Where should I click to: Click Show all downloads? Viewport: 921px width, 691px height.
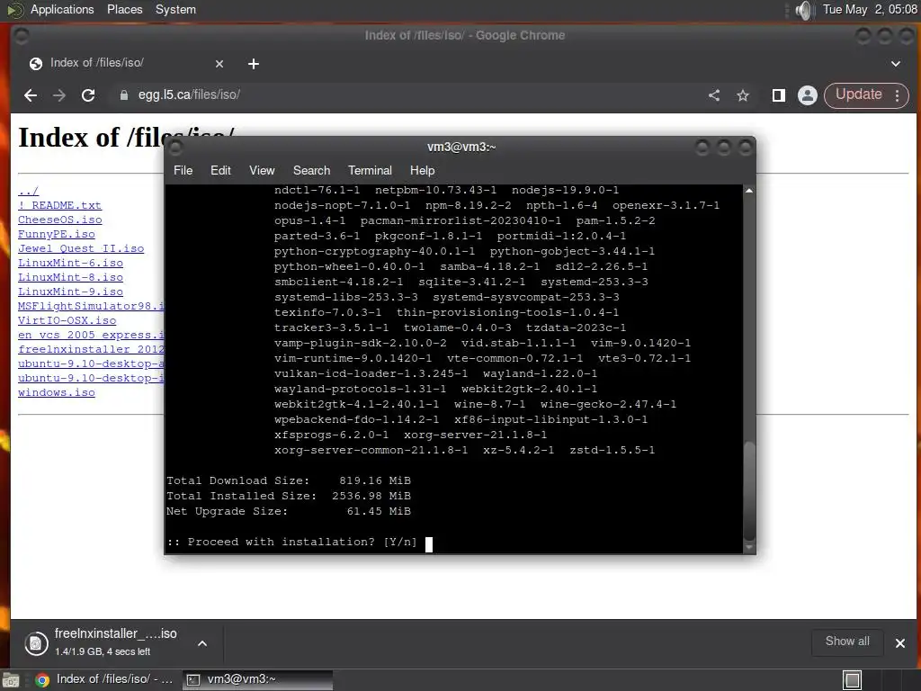[847, 642]
